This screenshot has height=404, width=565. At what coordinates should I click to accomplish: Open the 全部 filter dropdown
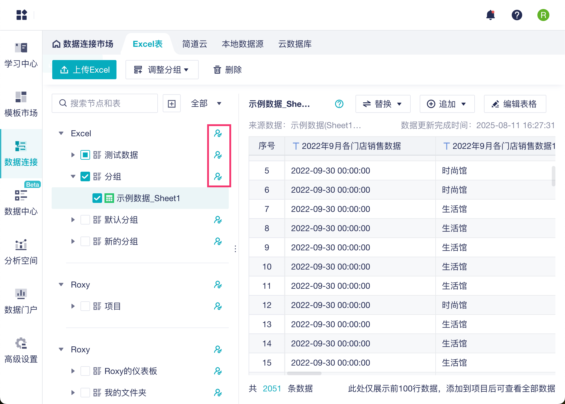coord(206,104)
